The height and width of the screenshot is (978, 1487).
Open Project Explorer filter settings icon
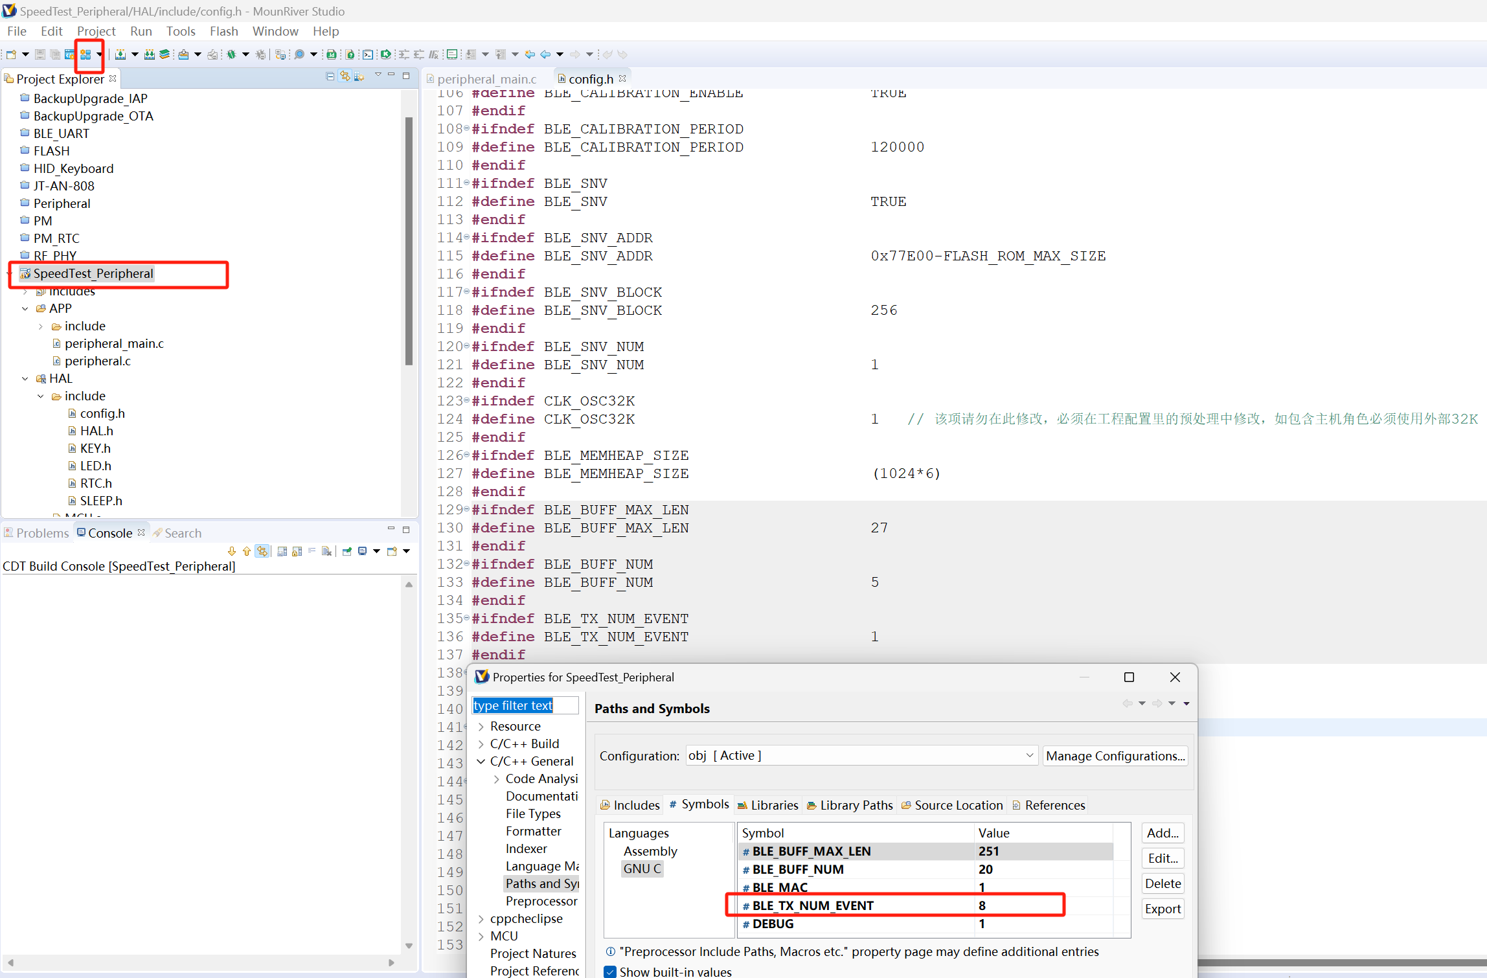point(359,76)
